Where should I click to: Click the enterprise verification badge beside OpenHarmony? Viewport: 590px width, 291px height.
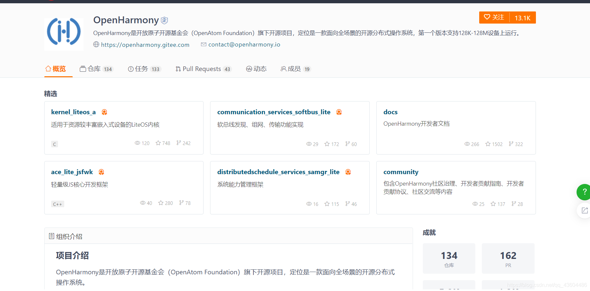165,20
